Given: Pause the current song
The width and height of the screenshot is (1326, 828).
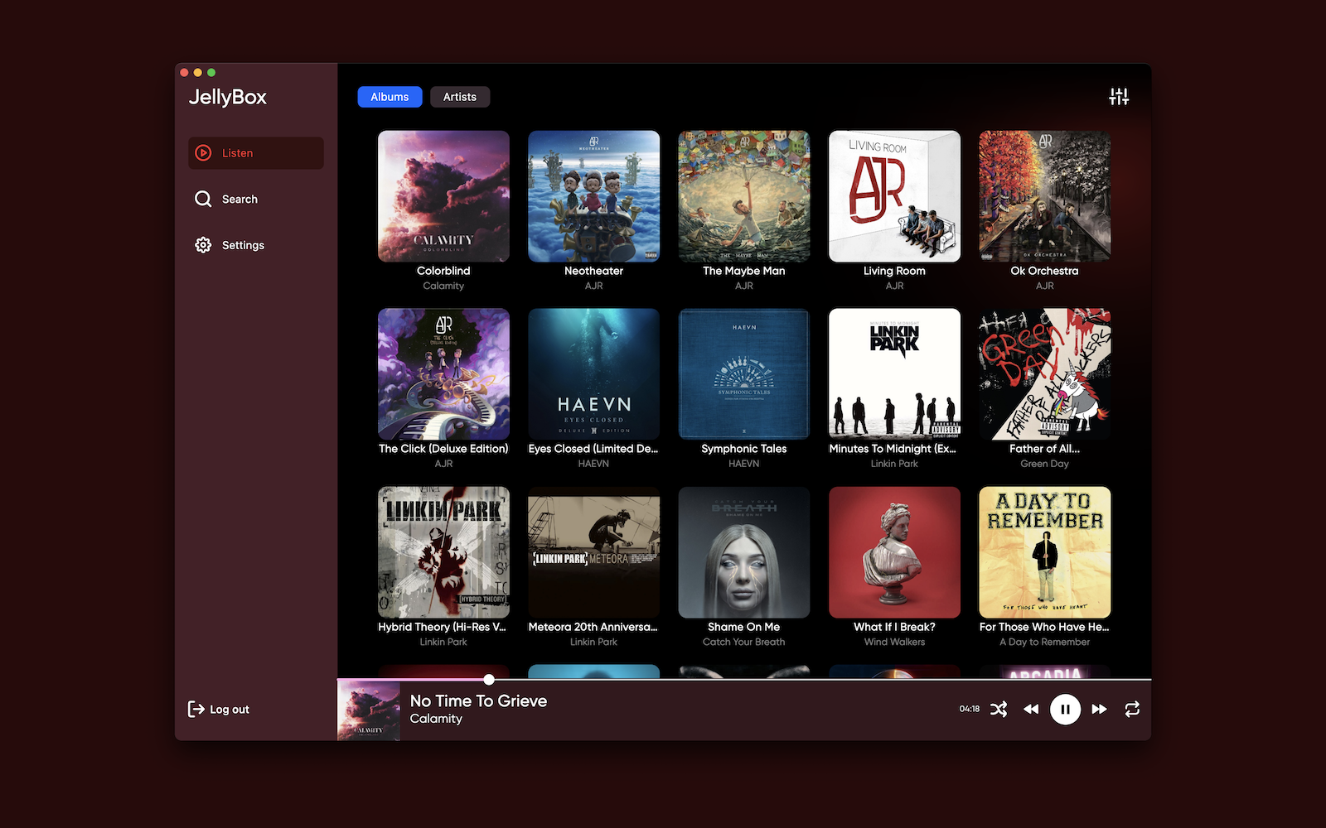Looking at the screenshot, I should (x=1065, y=709).
